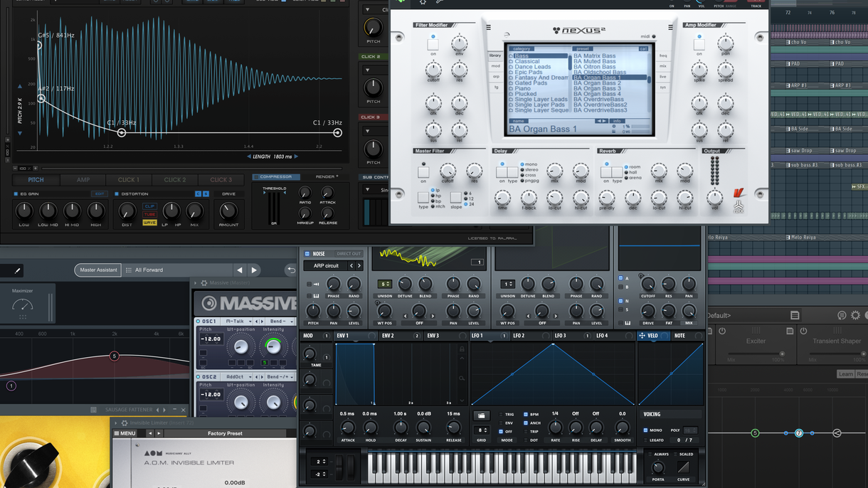Open the Exciter module list icon
This screenshot has height=488, width=868.
790,331
